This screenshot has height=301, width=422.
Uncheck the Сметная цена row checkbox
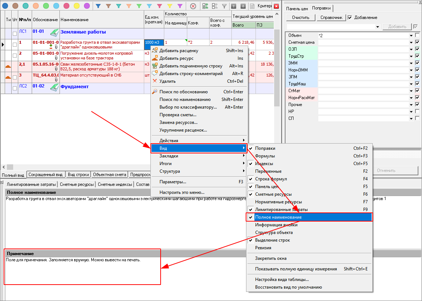pos(417,42)
